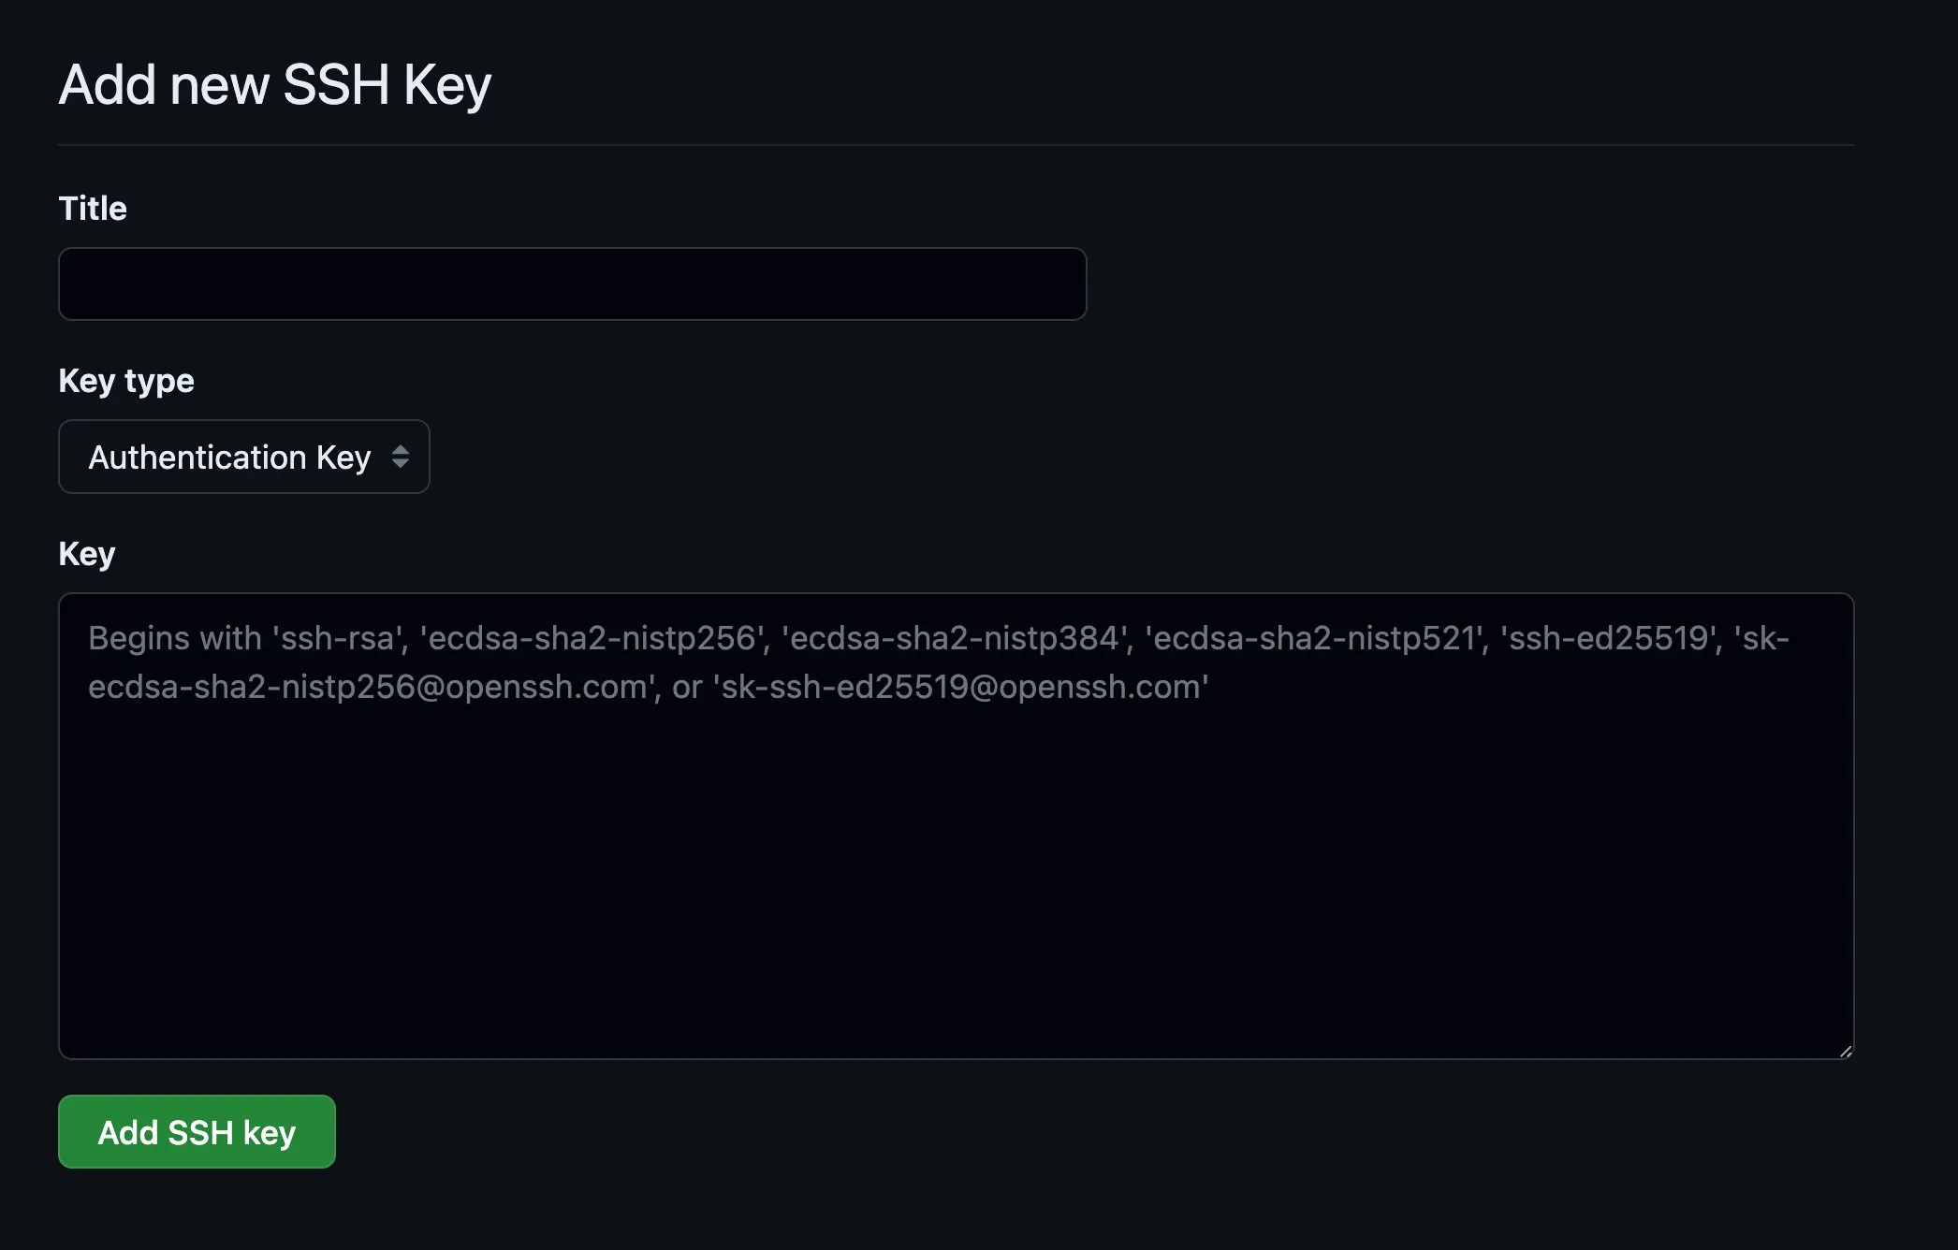Click the resize grip of the Key textarea

(x=1845, y=1051)
